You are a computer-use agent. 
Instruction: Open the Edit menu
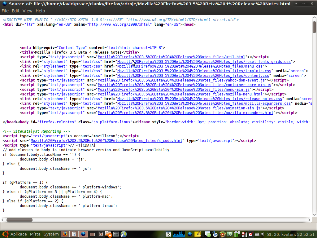point(15,11)
